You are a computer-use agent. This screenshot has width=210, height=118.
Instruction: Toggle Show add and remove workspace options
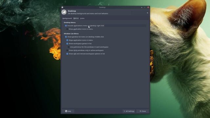point(67,54)
